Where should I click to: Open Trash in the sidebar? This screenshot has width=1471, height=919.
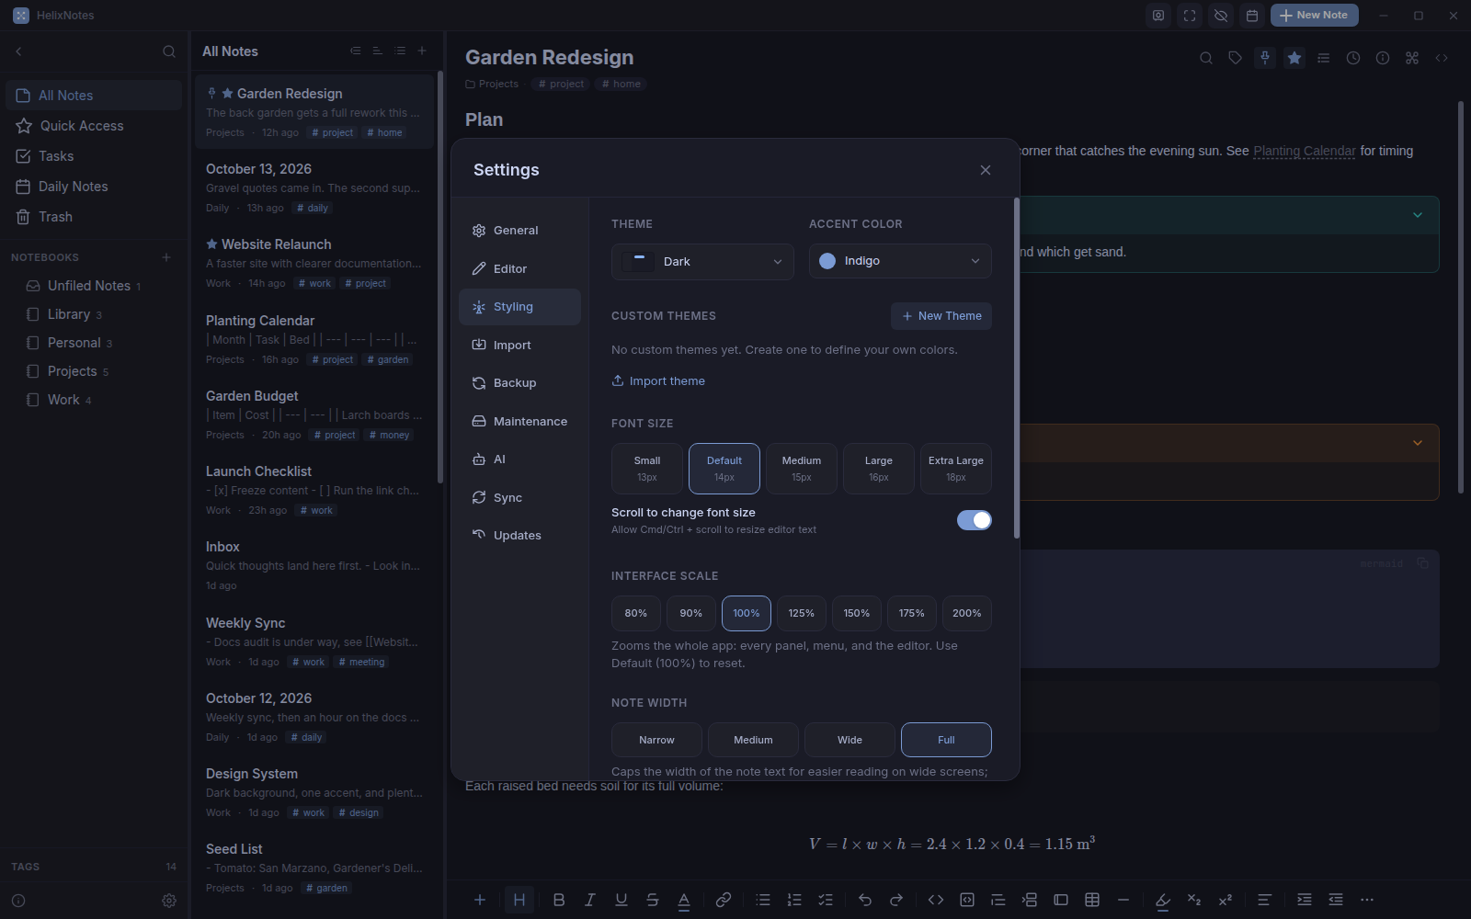coord(94,217)
